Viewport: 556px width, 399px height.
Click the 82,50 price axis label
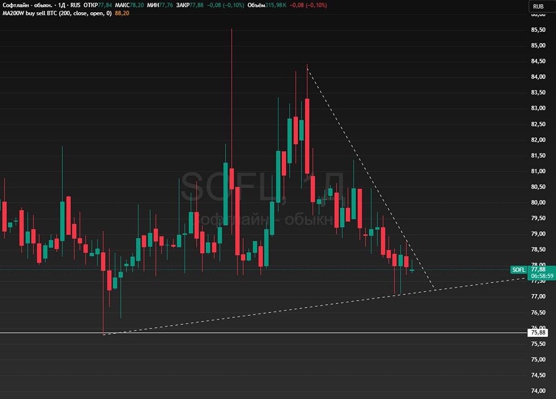[x=538, y=124]
